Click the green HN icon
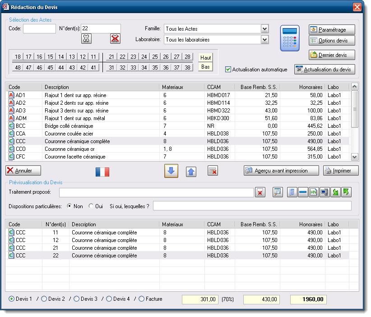Image resolution: width=371 pixels, height=317 pixels. coord(314,192)
